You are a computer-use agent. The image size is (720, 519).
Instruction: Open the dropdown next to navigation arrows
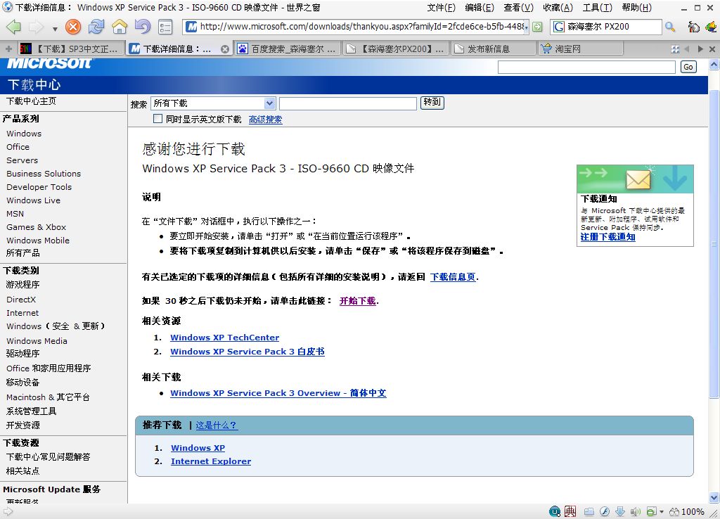click(55, 28)
